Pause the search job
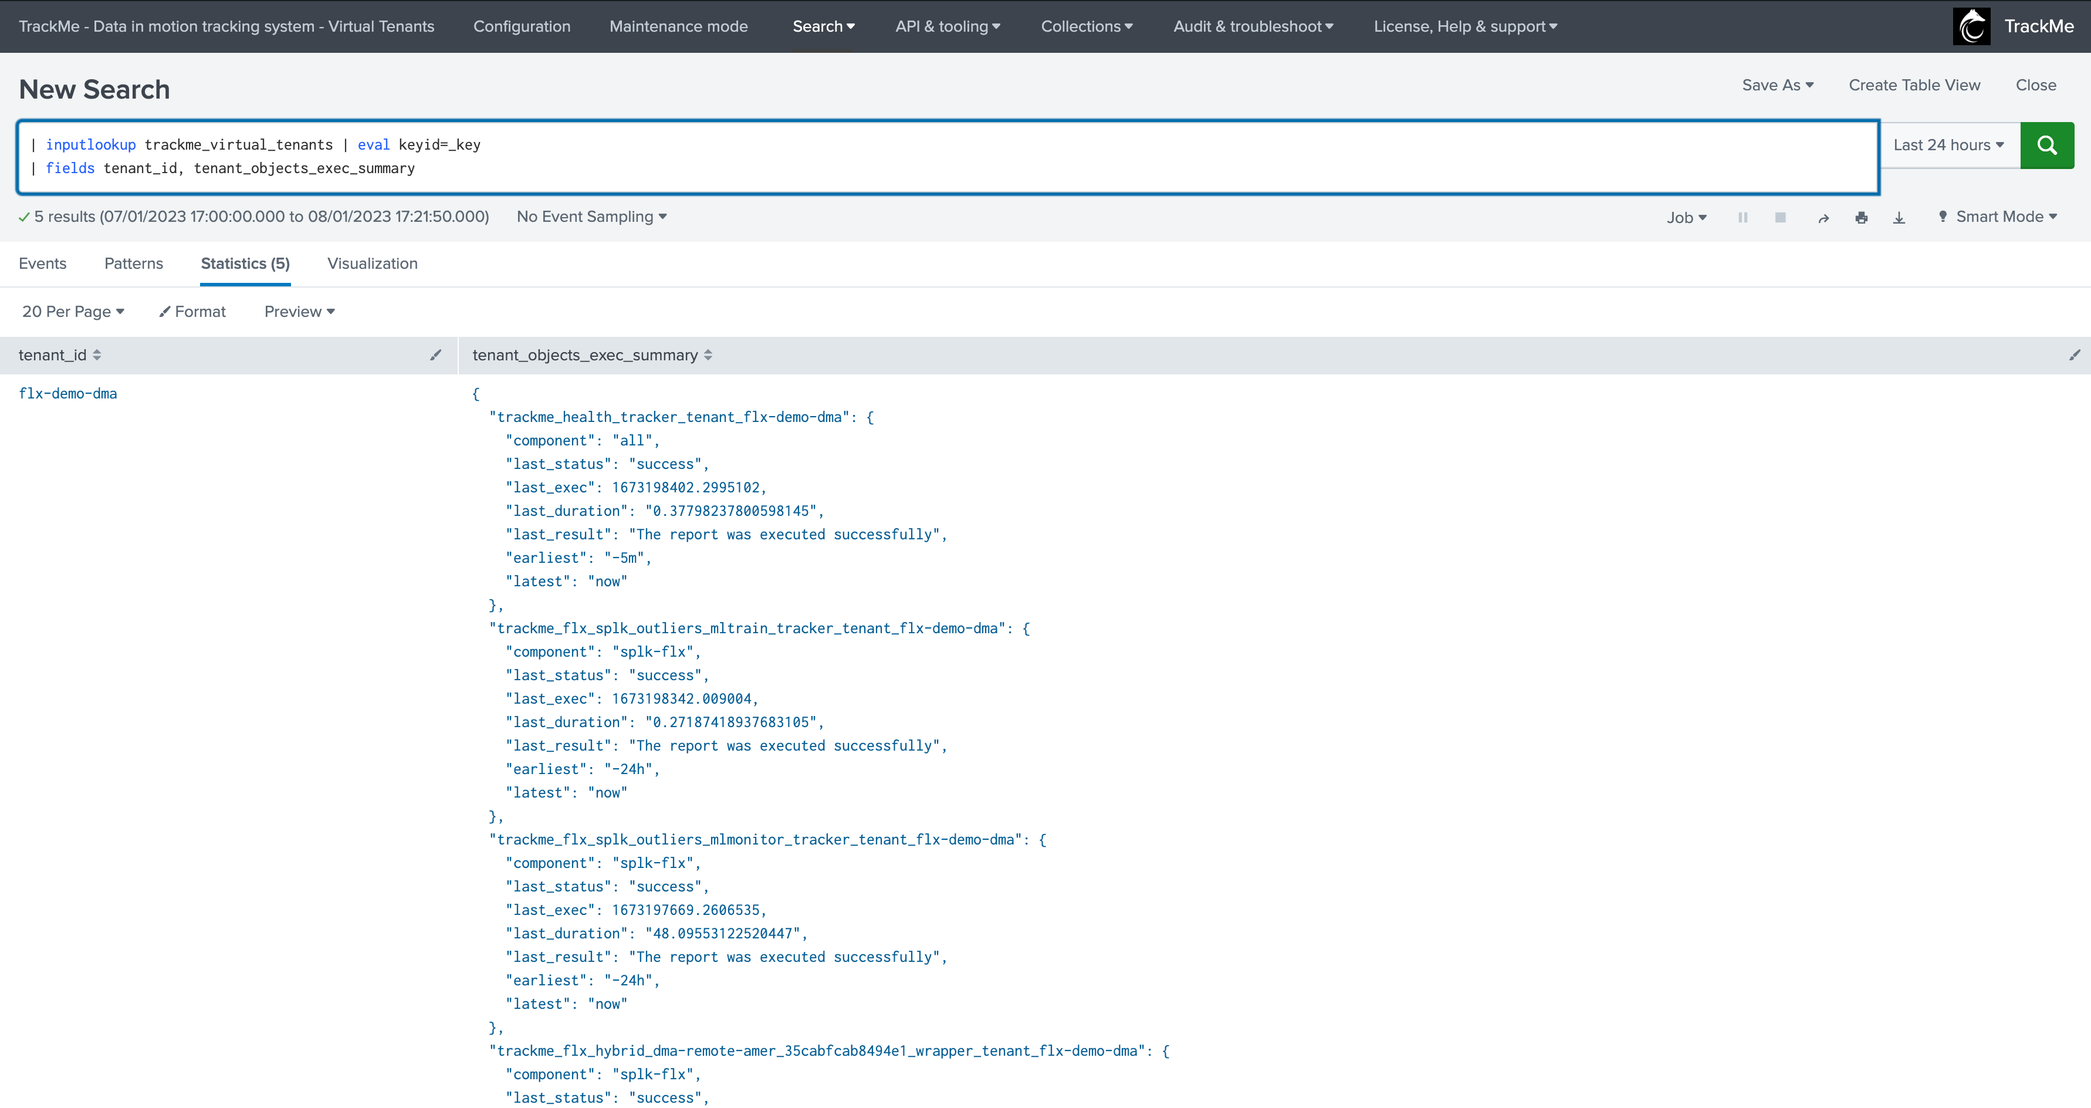2091x1108 pixels. 1742,218
